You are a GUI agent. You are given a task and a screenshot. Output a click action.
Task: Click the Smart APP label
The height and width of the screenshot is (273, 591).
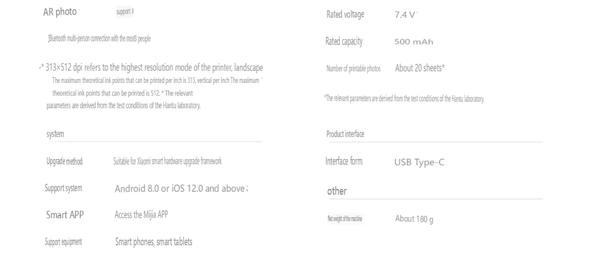click(x=65, y=215)
